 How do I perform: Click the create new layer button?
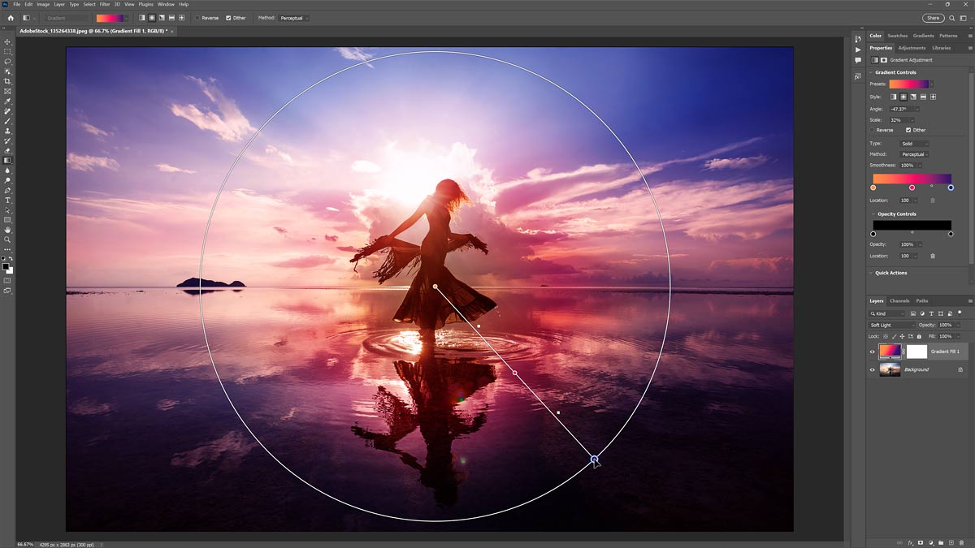coord(951,542)
